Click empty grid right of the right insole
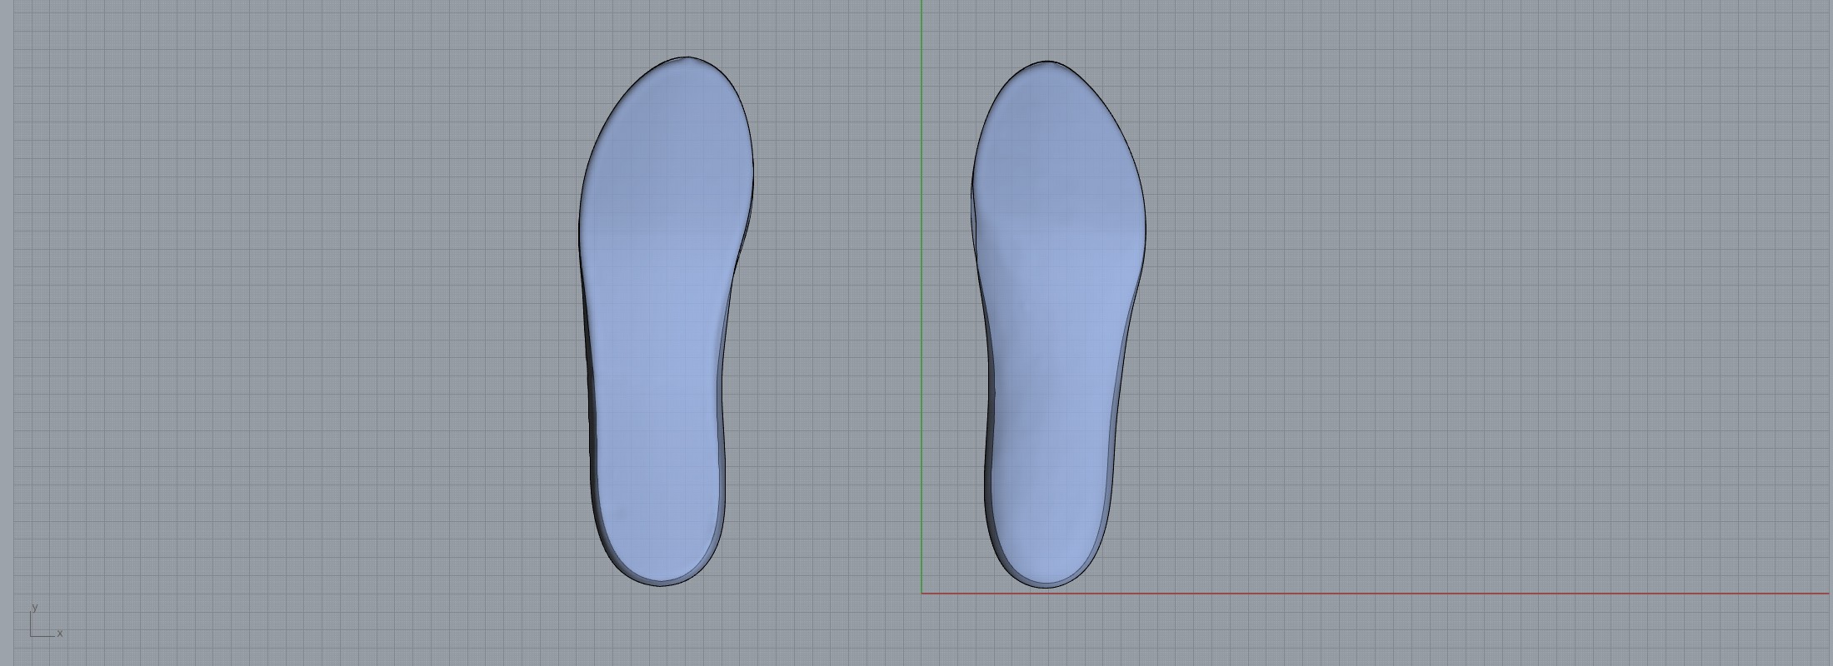The height and width of the screenshot is (666, 1833). pos(1458,333)
